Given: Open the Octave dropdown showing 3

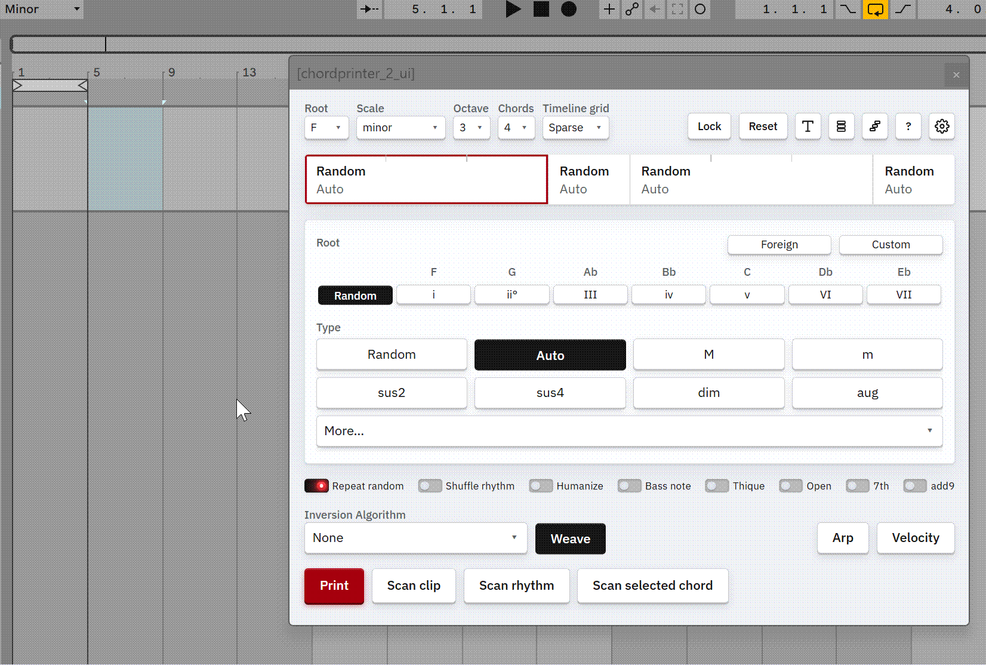Looking at the screenshot, I should coord(472,128).
